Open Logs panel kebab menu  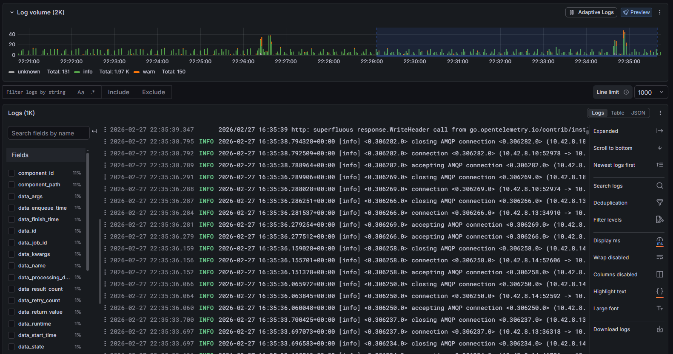(x=660, y=113)
